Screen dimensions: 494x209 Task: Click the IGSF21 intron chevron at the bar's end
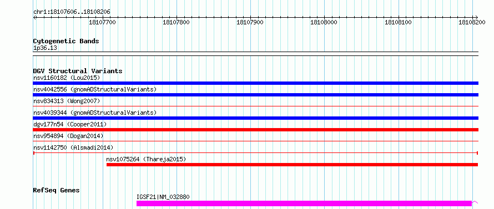(x=476, y=202)
